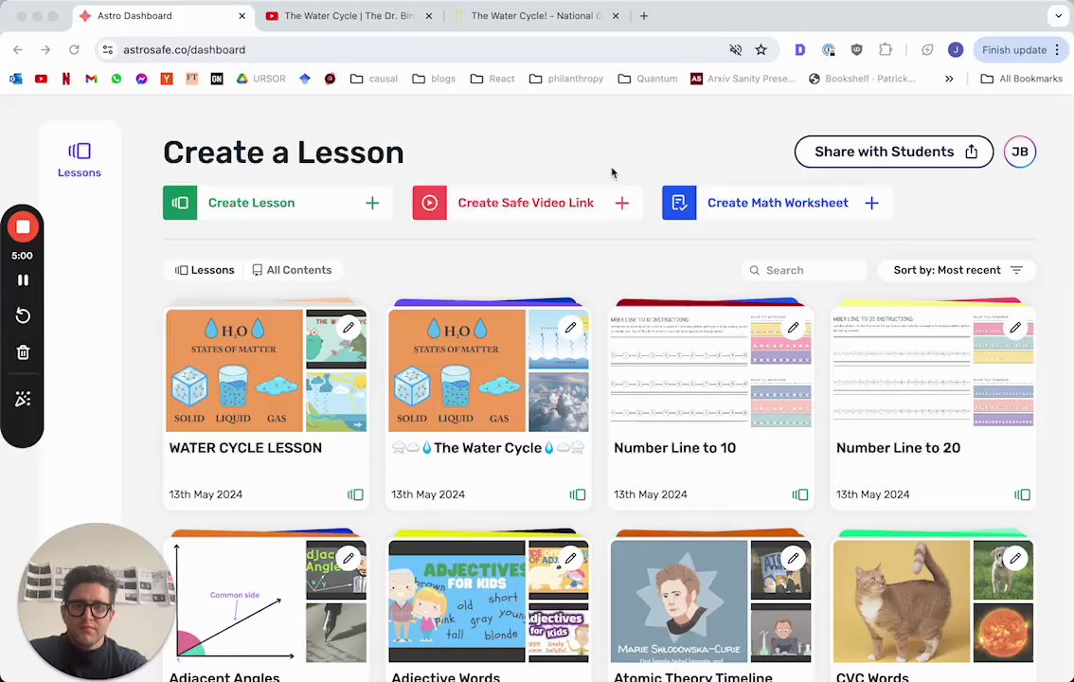This screenshot has width=1074, height=682.
Task: Switch to the Astro Dashboard browser tab
Action: (162, 16)
